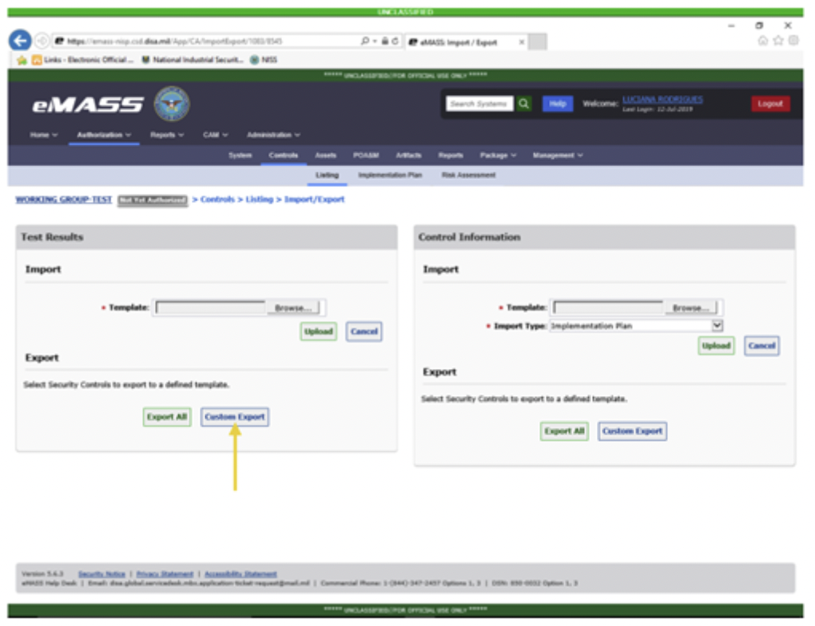Click Export All in the Control Information panel
Screen dimensions: 815x626
(x=563, y=431)
